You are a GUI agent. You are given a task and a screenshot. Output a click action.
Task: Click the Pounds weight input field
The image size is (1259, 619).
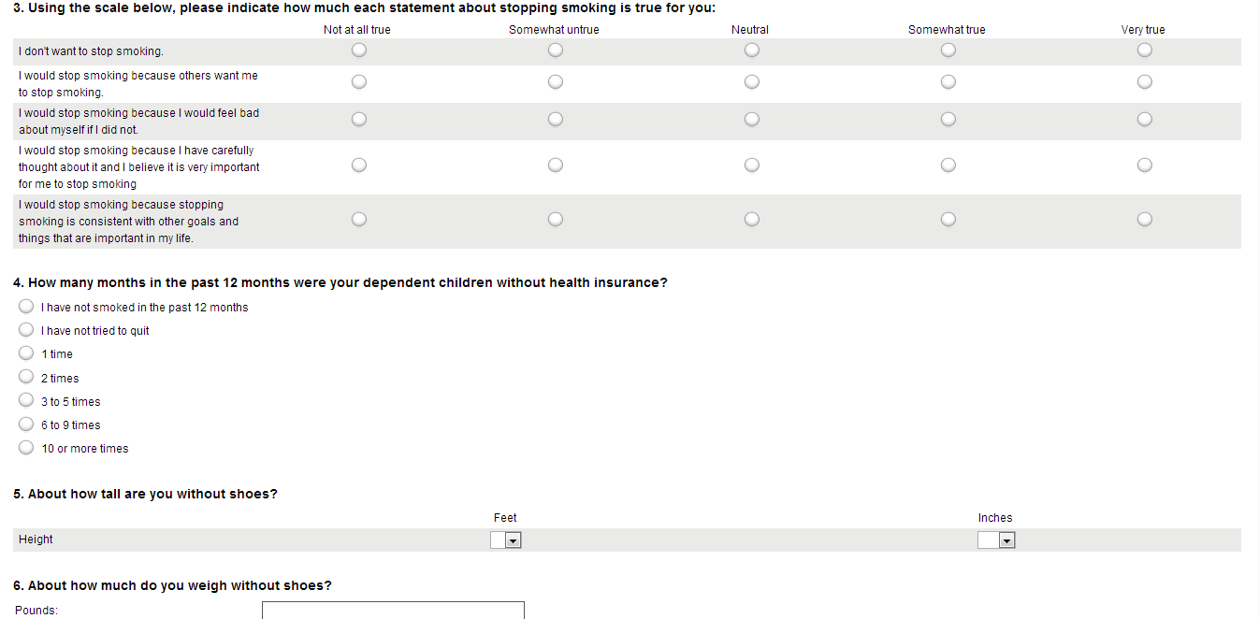[393, 611]
